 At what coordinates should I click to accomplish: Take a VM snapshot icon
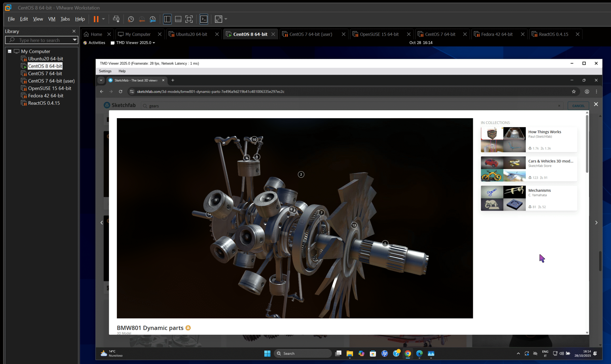(x=131, y=19)
